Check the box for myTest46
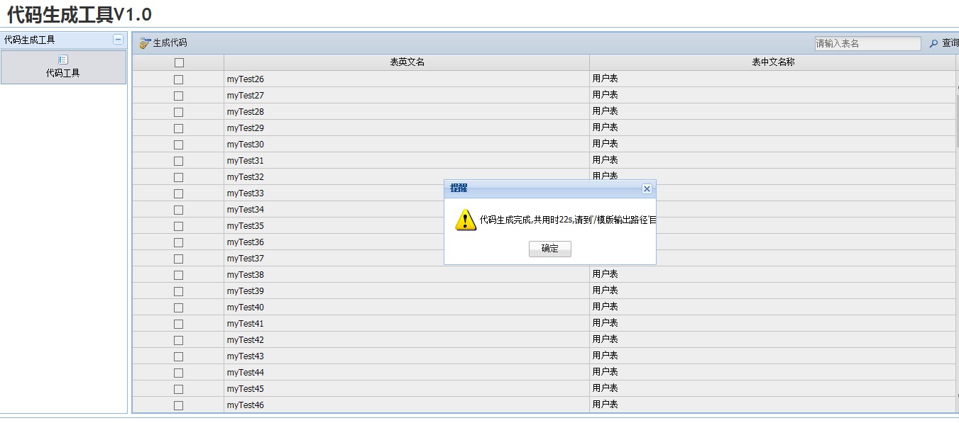This screenshot has height=423, width=959. pyautogui.click(x=179, y=405)
